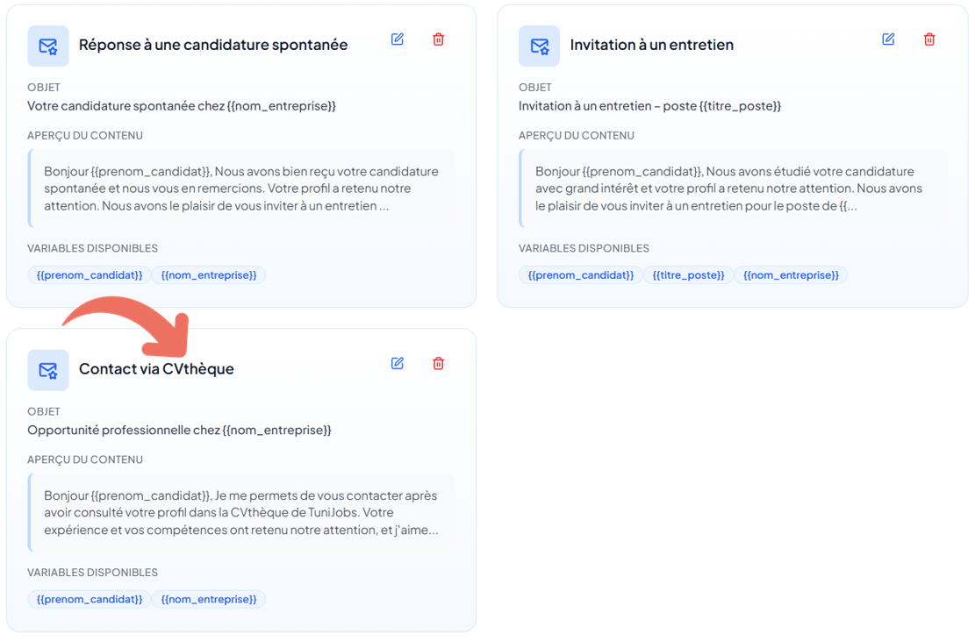The height and width of the screenshot is (641, 975).
Task: Click the mail icon of Réponse à une candidature spontanée
Action: (48, 46)
